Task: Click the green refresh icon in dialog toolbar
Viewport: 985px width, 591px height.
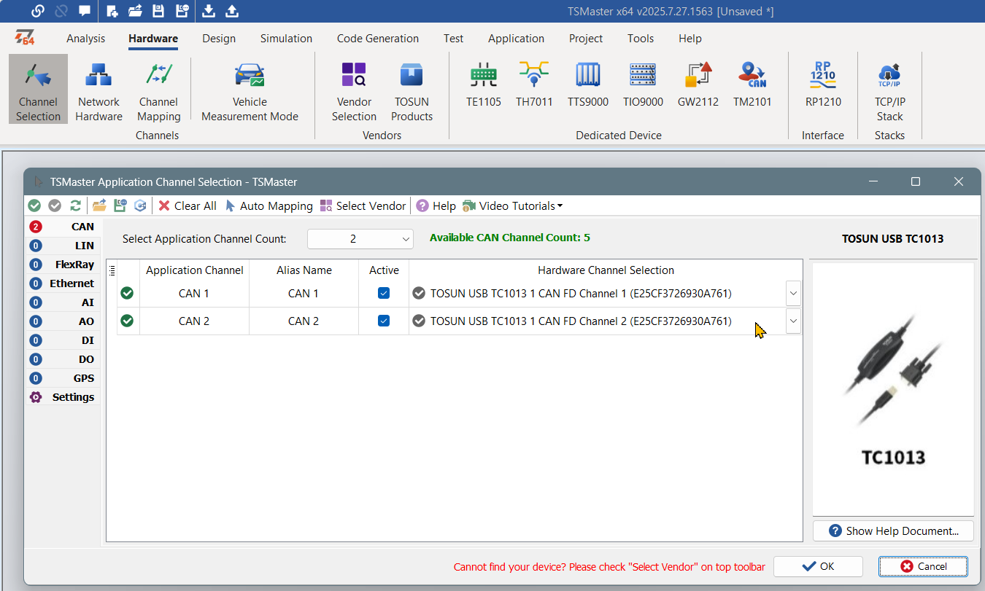Action: [x=75, y=206]
